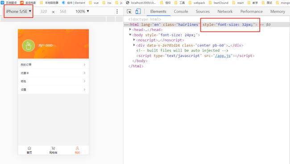Switch to the Network tab
Screen dimensions: 290x164
coord(225,12)
